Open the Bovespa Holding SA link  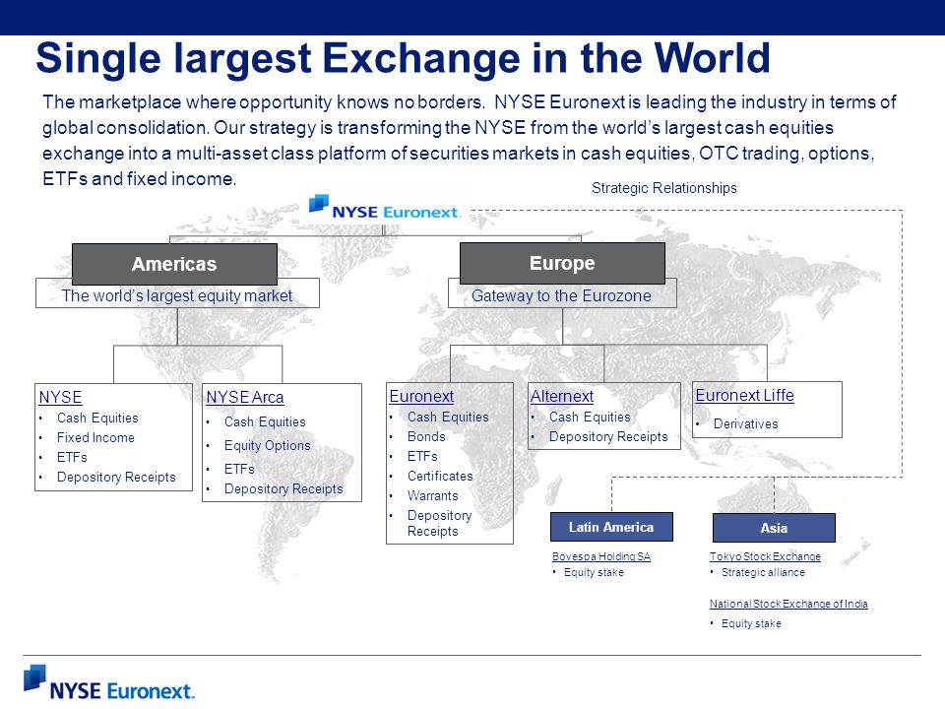click(600, 556)
